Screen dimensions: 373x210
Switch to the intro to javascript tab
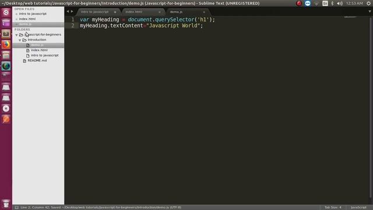(94, 12)
